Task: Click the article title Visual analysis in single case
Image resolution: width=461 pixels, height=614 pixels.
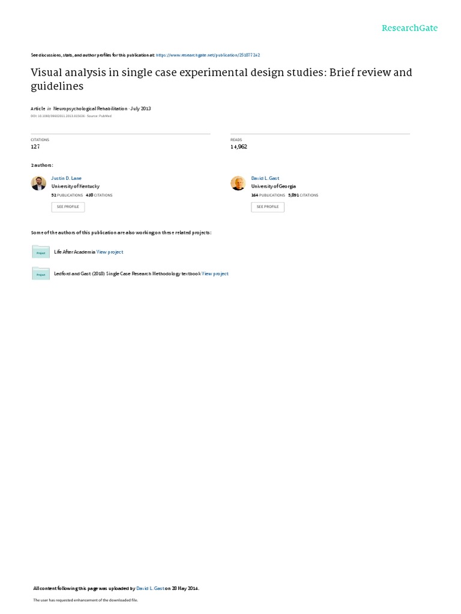Action: click(221, 79)
